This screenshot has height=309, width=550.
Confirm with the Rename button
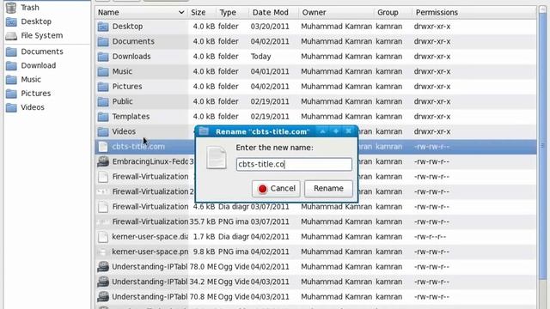(x=328, y=189)
